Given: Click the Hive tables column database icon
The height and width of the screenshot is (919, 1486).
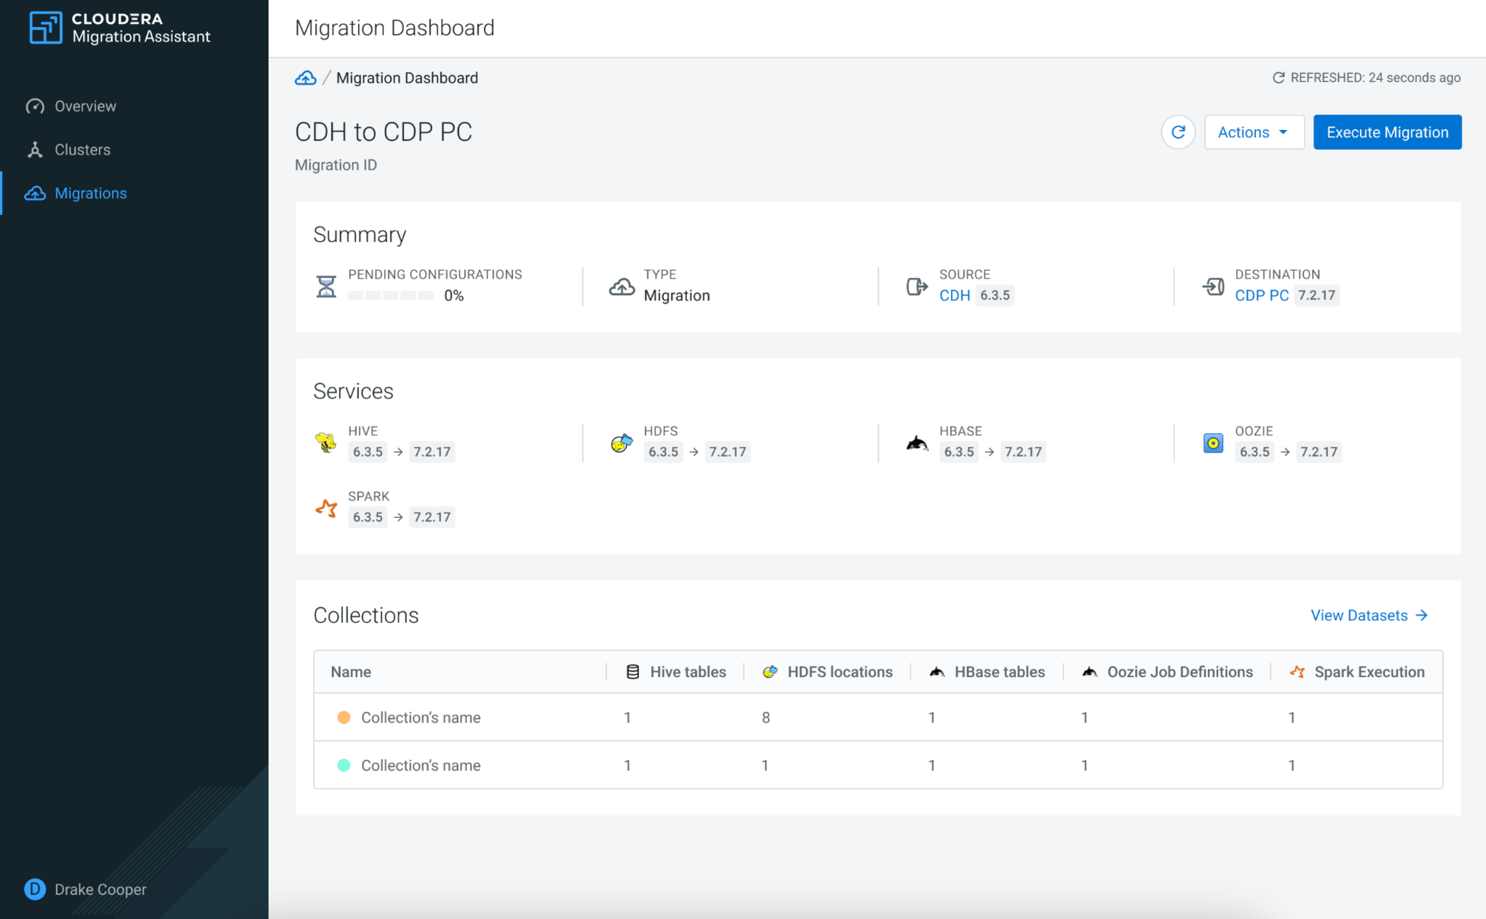Looking at the screenshot, I should 633,672.
